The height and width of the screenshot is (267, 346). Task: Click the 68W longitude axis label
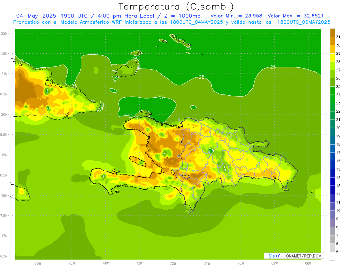click(308, 263)
